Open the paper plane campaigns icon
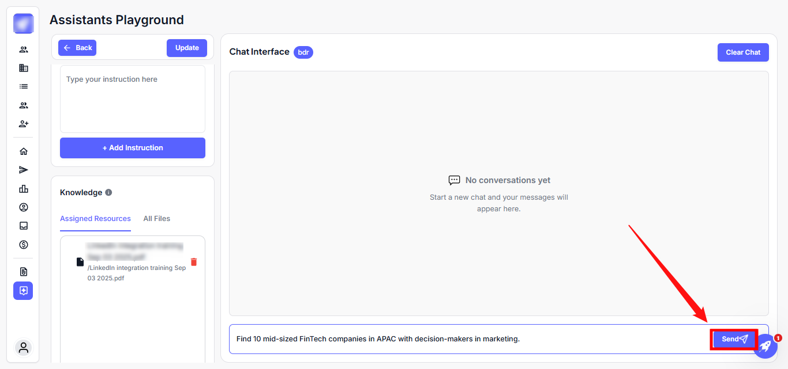Viewport: 788px width, 369px height. point(23,170)
